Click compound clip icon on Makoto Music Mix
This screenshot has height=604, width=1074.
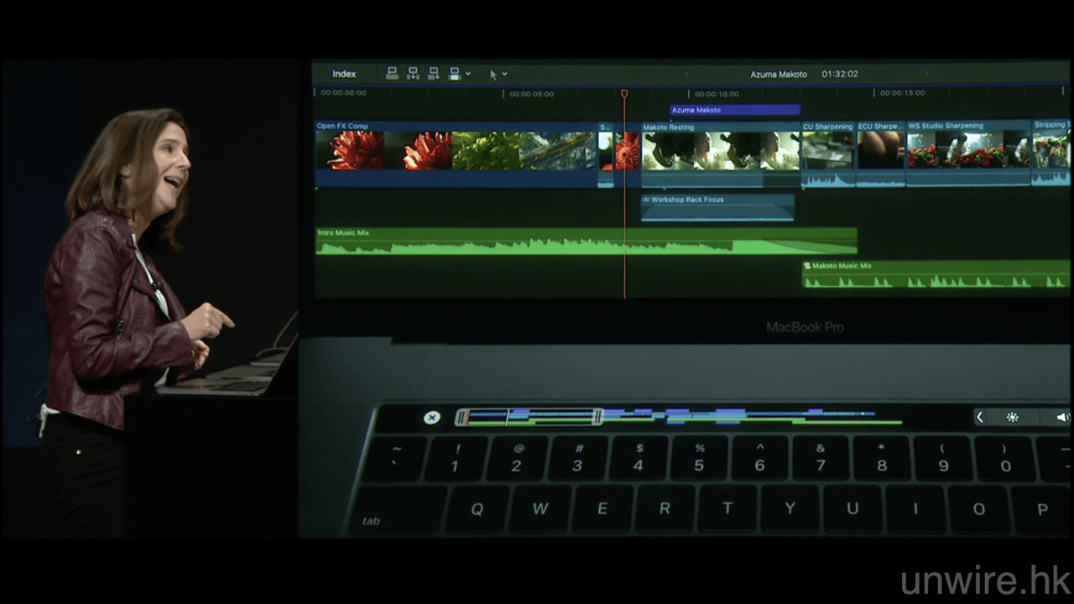point(807,266)
